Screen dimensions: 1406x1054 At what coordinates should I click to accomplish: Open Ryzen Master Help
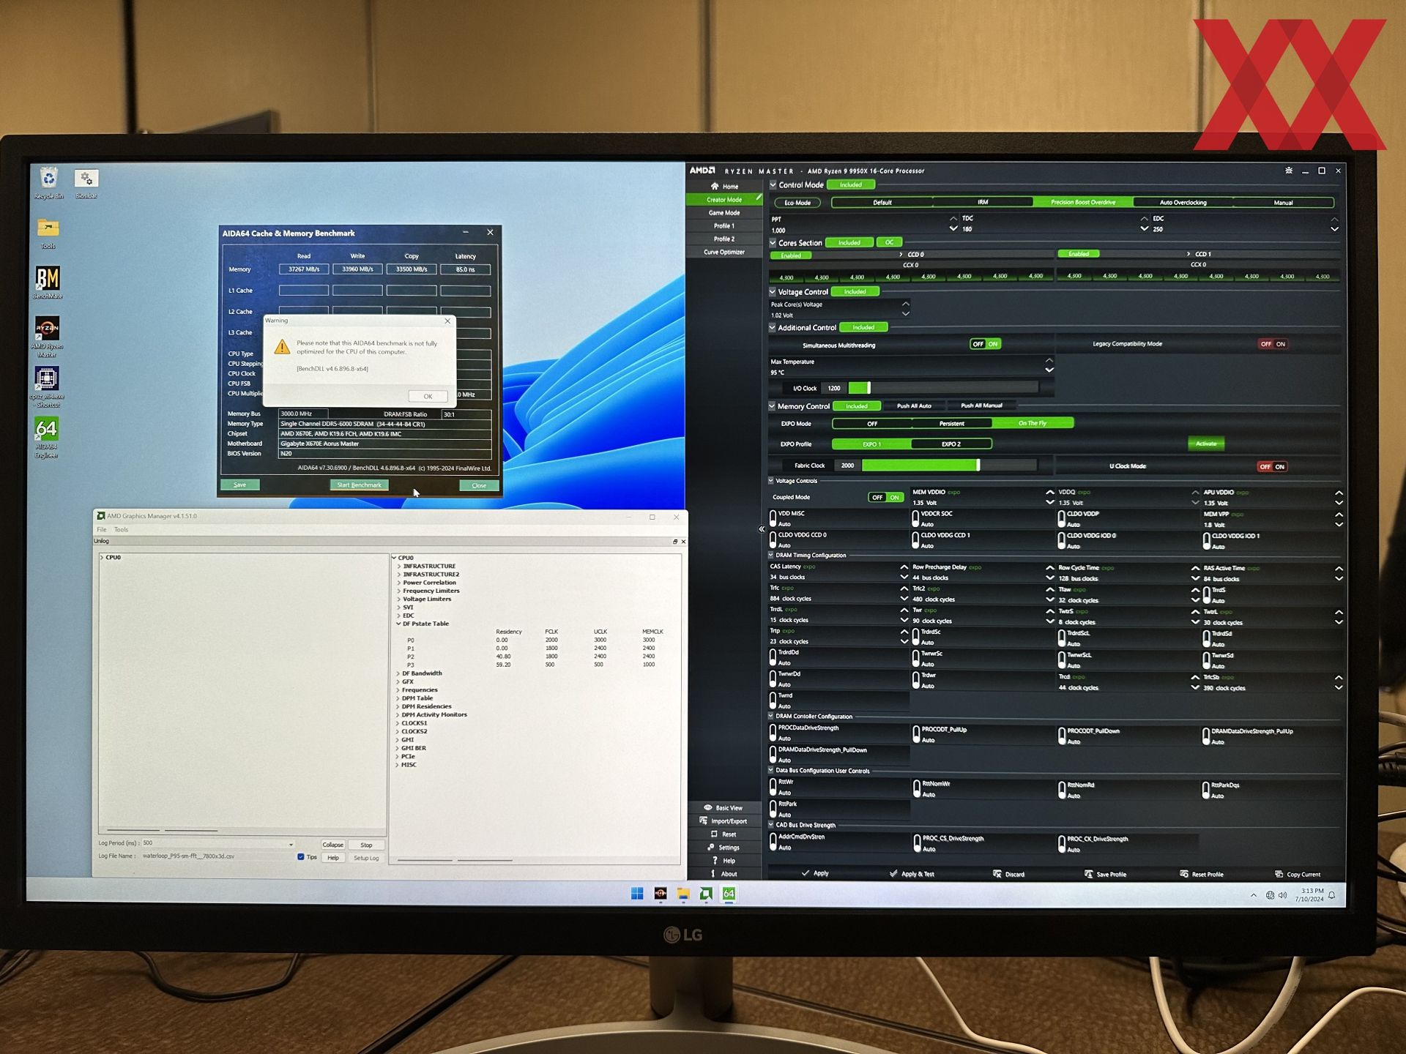(x=724, y=860)
